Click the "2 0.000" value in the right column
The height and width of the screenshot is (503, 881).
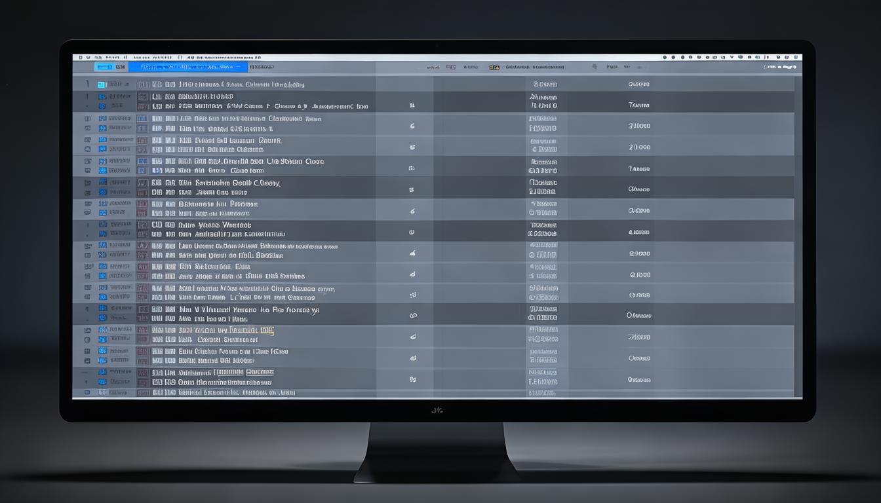pos(639,147)
